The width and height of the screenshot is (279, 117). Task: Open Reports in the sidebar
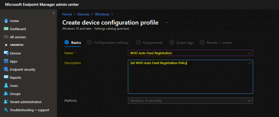click(16, 77)
